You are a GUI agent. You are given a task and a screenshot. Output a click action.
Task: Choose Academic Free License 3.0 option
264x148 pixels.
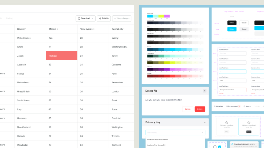(156, 145)
